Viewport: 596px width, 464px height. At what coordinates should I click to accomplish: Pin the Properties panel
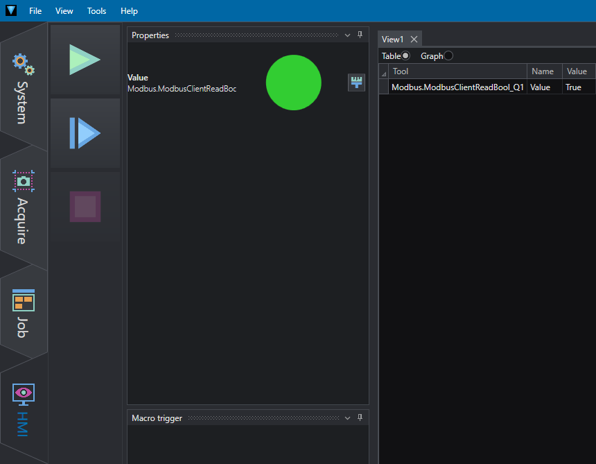click(x=360, y=35)
